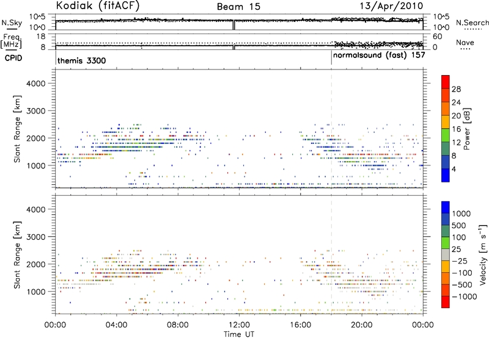489x338 pixels.
Task: Click the date '13/Apr/2010'
Action: tap(392, 6)
